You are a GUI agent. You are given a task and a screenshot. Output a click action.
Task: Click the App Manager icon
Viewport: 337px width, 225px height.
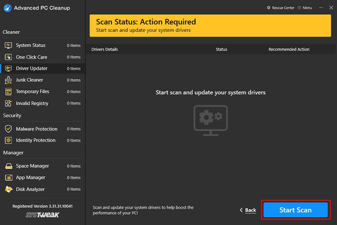point(8,177)
